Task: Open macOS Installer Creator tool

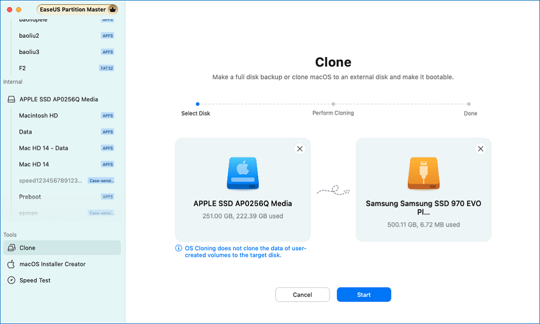Action: [x=62, y=264]
